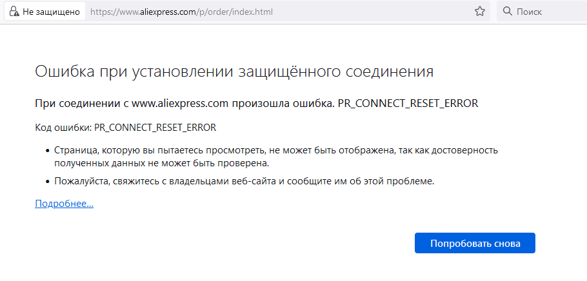This screenshot has height=281, width=587.
Task: Bookmark this page with the star icon
Action: click(479, 12)
